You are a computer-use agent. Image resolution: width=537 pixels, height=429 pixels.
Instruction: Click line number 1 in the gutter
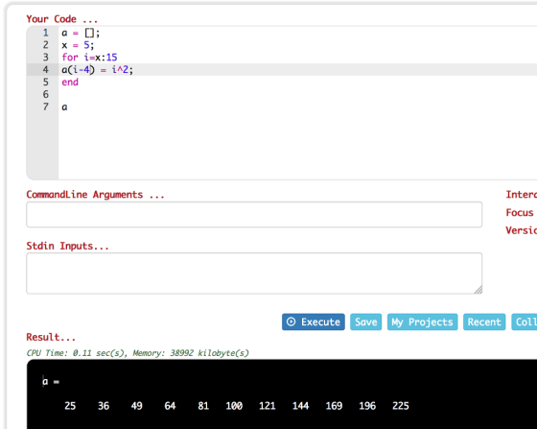coord(46,33)
